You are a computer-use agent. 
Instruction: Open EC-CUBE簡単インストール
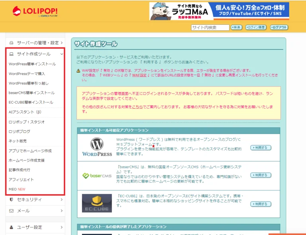click(x=31, y=103)
